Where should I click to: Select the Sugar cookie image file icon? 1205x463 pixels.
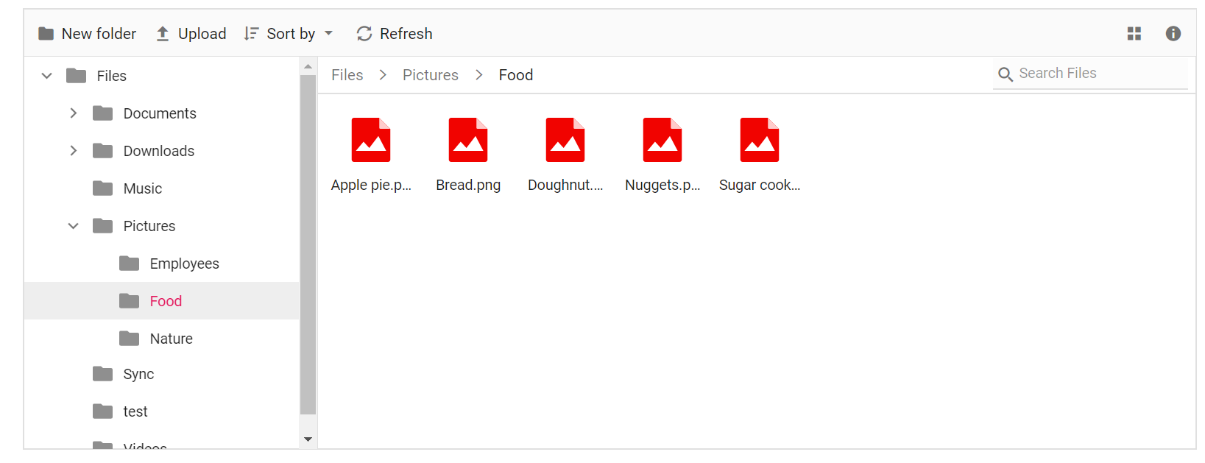(760, 140)
